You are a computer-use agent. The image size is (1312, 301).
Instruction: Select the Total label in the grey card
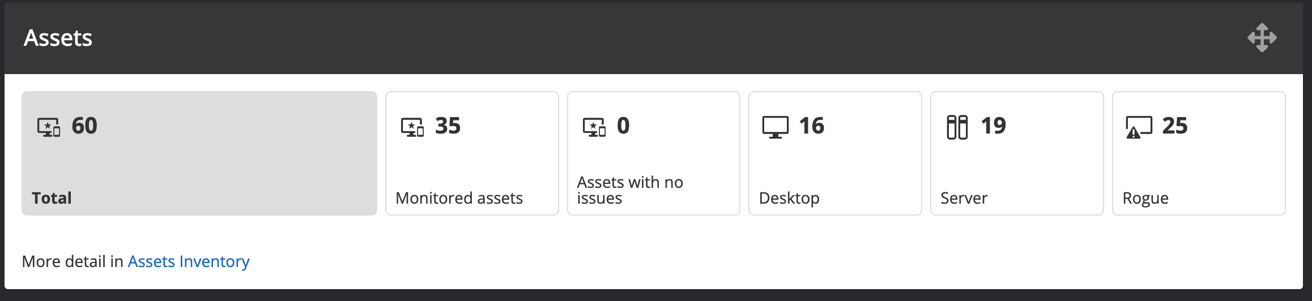(52, 198)
